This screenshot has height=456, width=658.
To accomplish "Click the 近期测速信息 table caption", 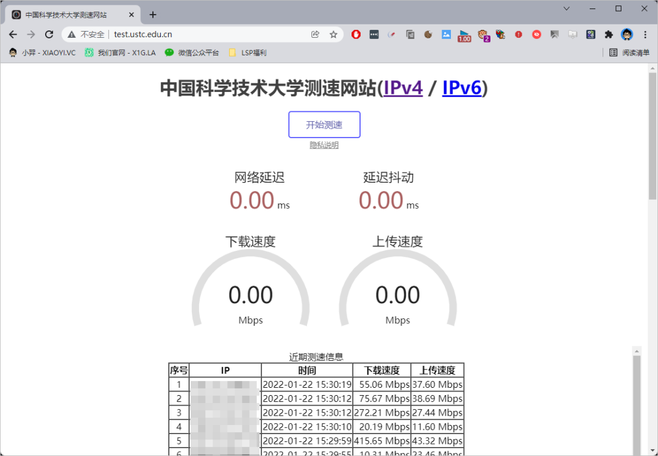I will click(316, 357).
